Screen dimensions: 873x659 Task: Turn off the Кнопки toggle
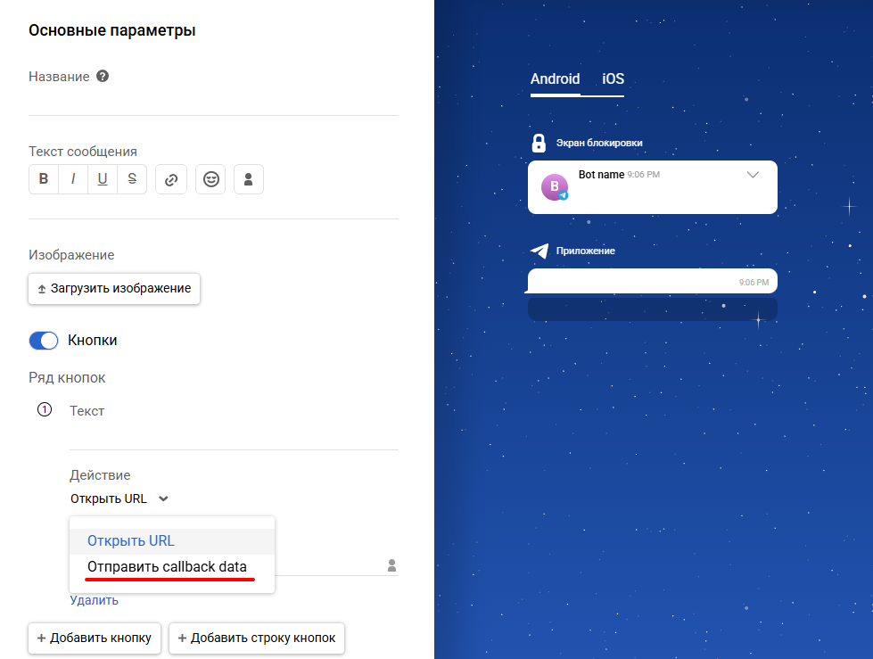click(44, 341)
